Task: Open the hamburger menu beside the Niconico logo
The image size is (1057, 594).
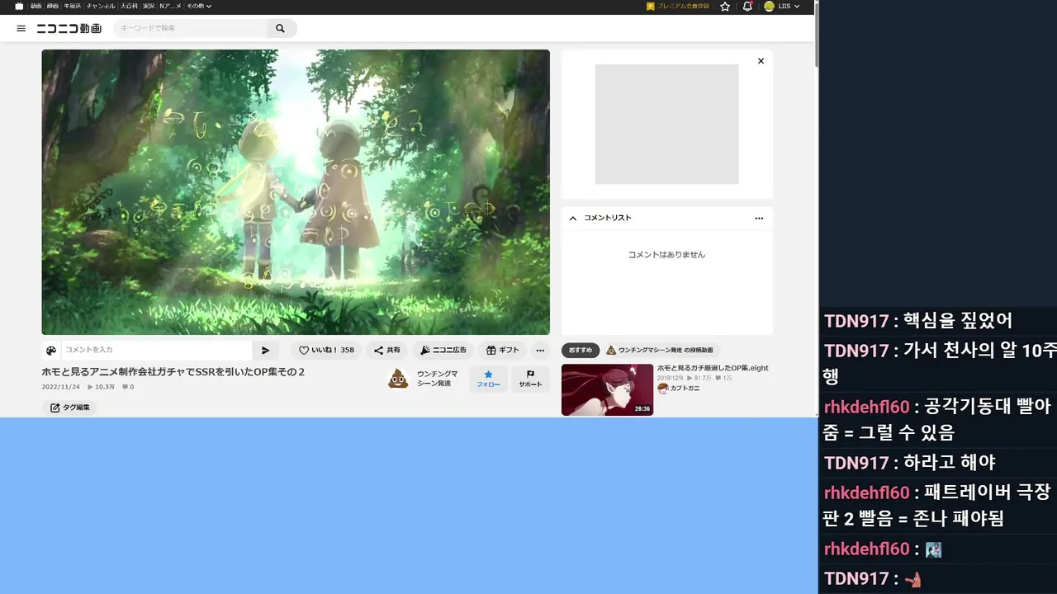Action: coord(21,28)
